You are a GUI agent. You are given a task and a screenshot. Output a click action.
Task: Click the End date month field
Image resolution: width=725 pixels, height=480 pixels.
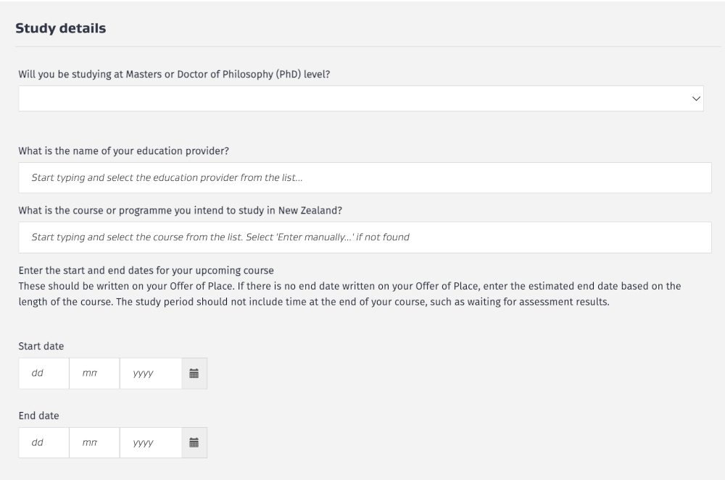coord(94,442)
